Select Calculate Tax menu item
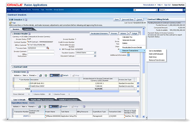 127,37
